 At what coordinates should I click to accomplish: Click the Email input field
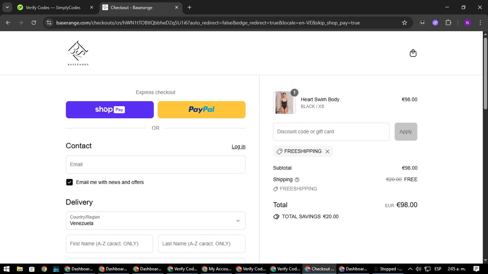(156, 164)
